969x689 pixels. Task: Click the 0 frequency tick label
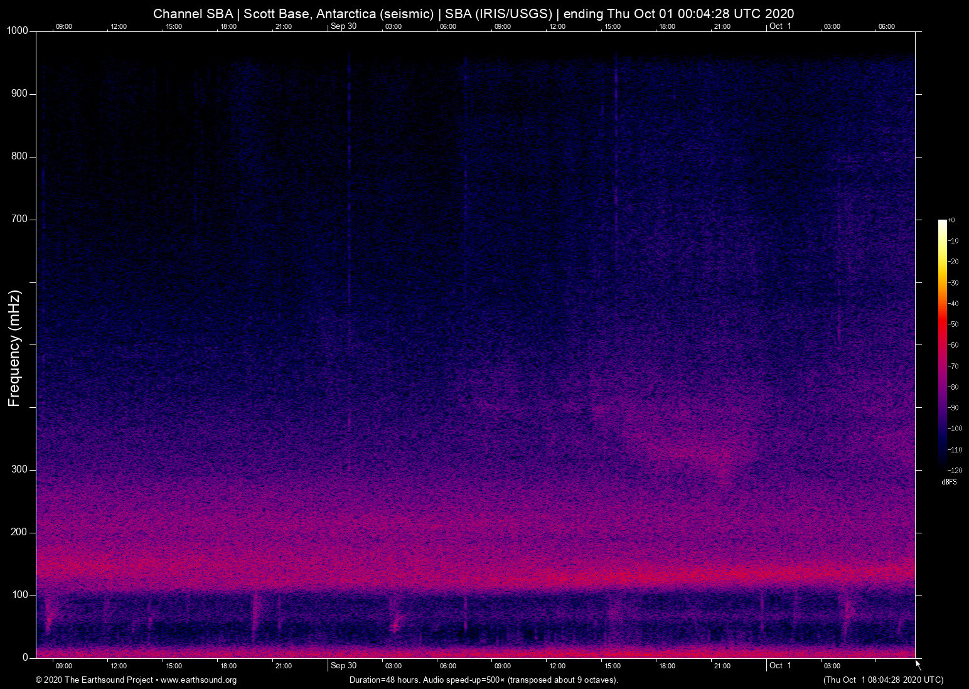(x=24, y=656)
